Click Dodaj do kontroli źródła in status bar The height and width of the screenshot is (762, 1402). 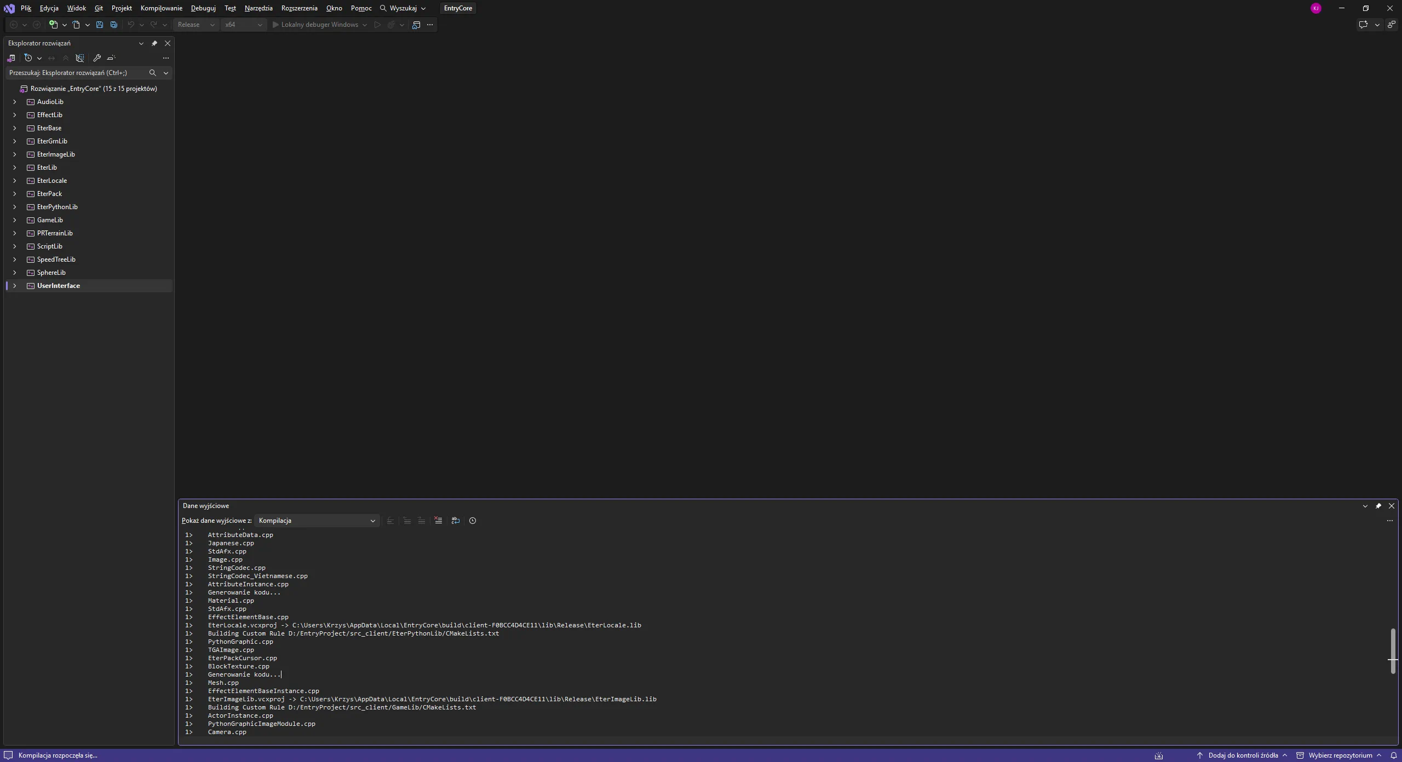[1243, 755]
